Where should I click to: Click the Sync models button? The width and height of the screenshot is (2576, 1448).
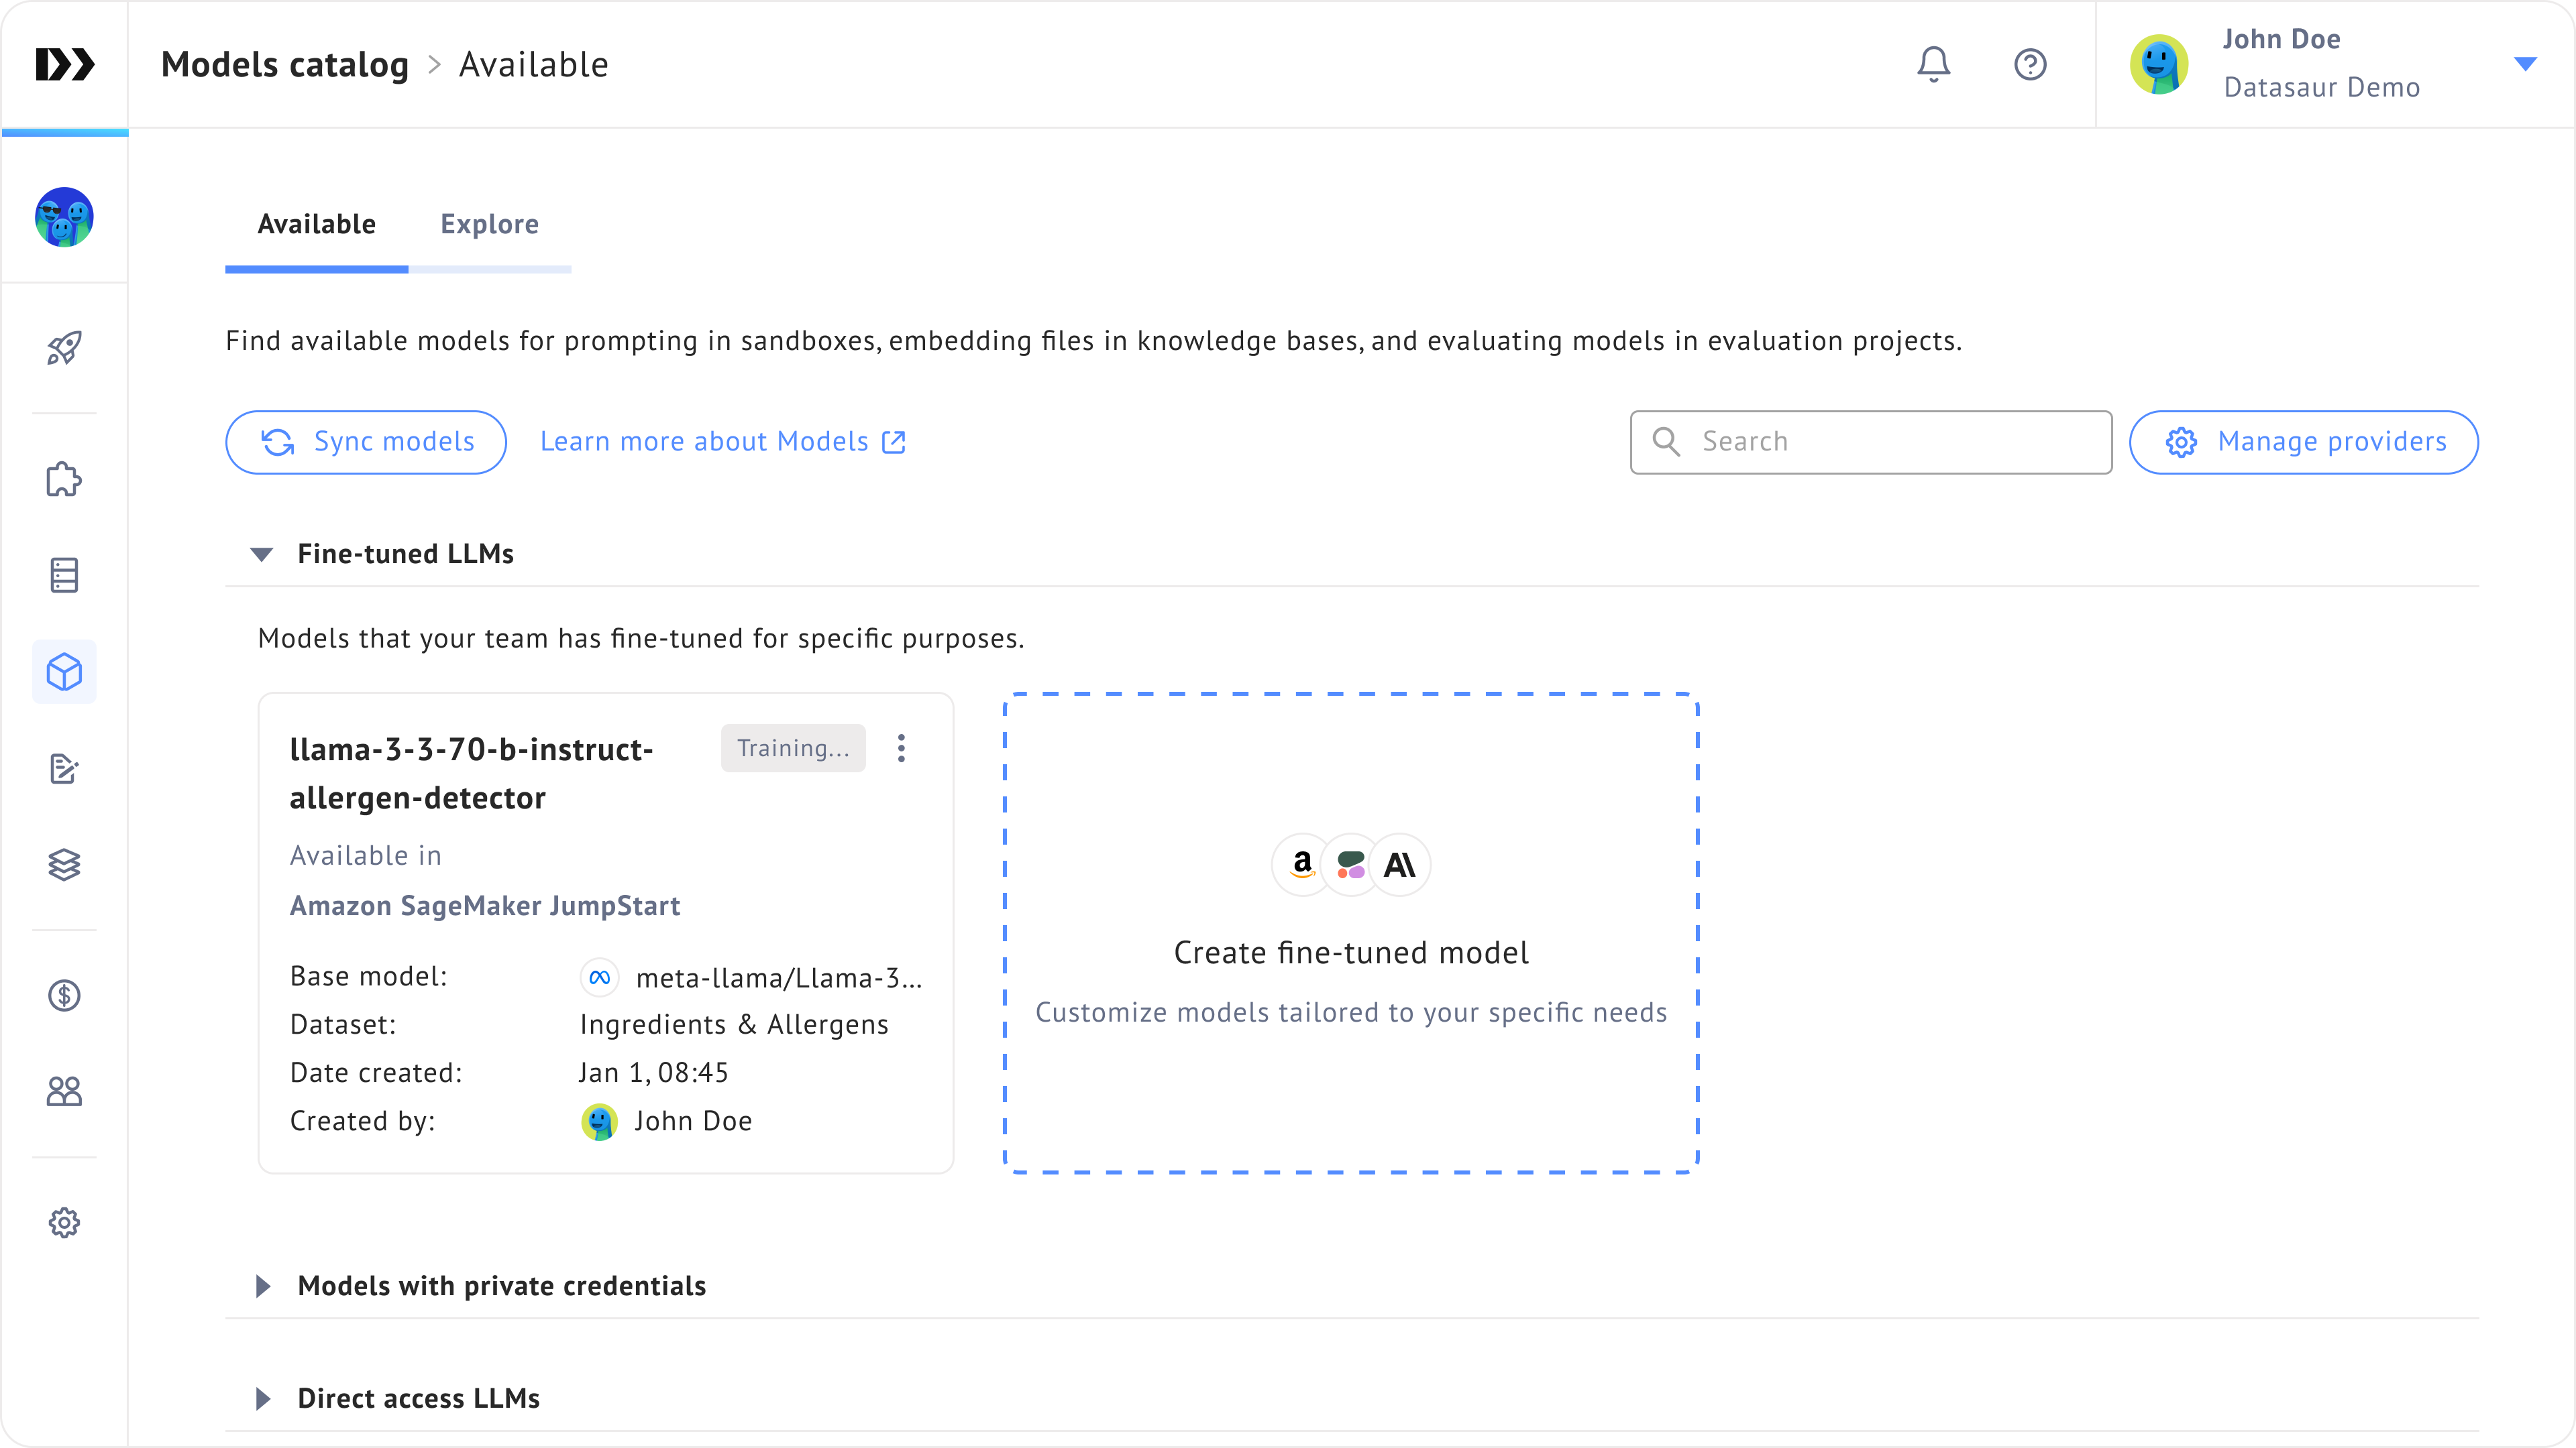click(x=366, y=442)
